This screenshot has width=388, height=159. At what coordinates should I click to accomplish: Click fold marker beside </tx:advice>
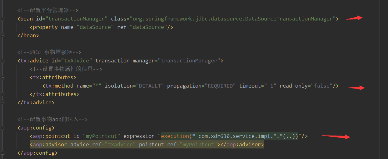click(x=3, y=103)
